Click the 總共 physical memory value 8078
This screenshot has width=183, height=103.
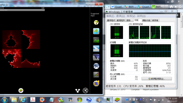click(136, 64)
